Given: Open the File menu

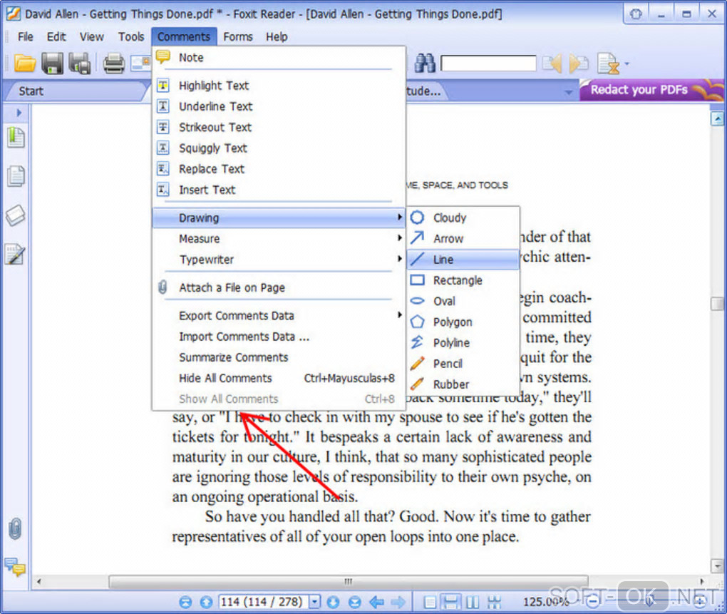Looking at the screenshot, I should click(x=26, y=36).
